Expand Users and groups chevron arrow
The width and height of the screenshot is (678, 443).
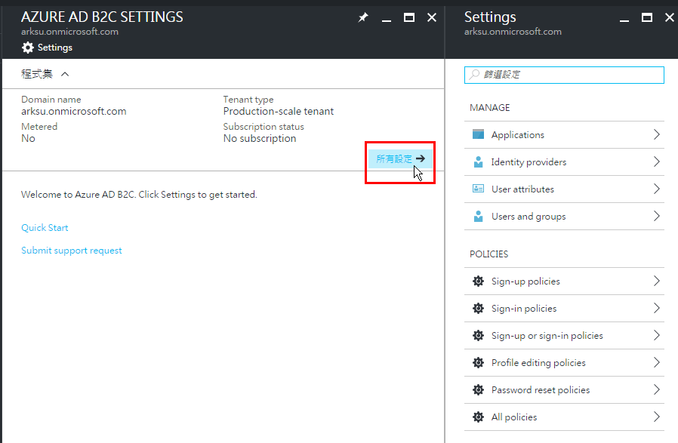(x=657, y=216)
